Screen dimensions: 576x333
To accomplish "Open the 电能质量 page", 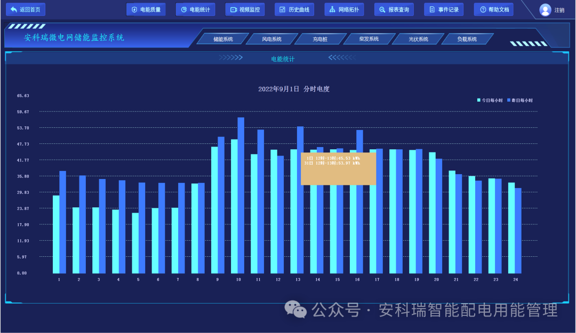I will tap(146, 10).
